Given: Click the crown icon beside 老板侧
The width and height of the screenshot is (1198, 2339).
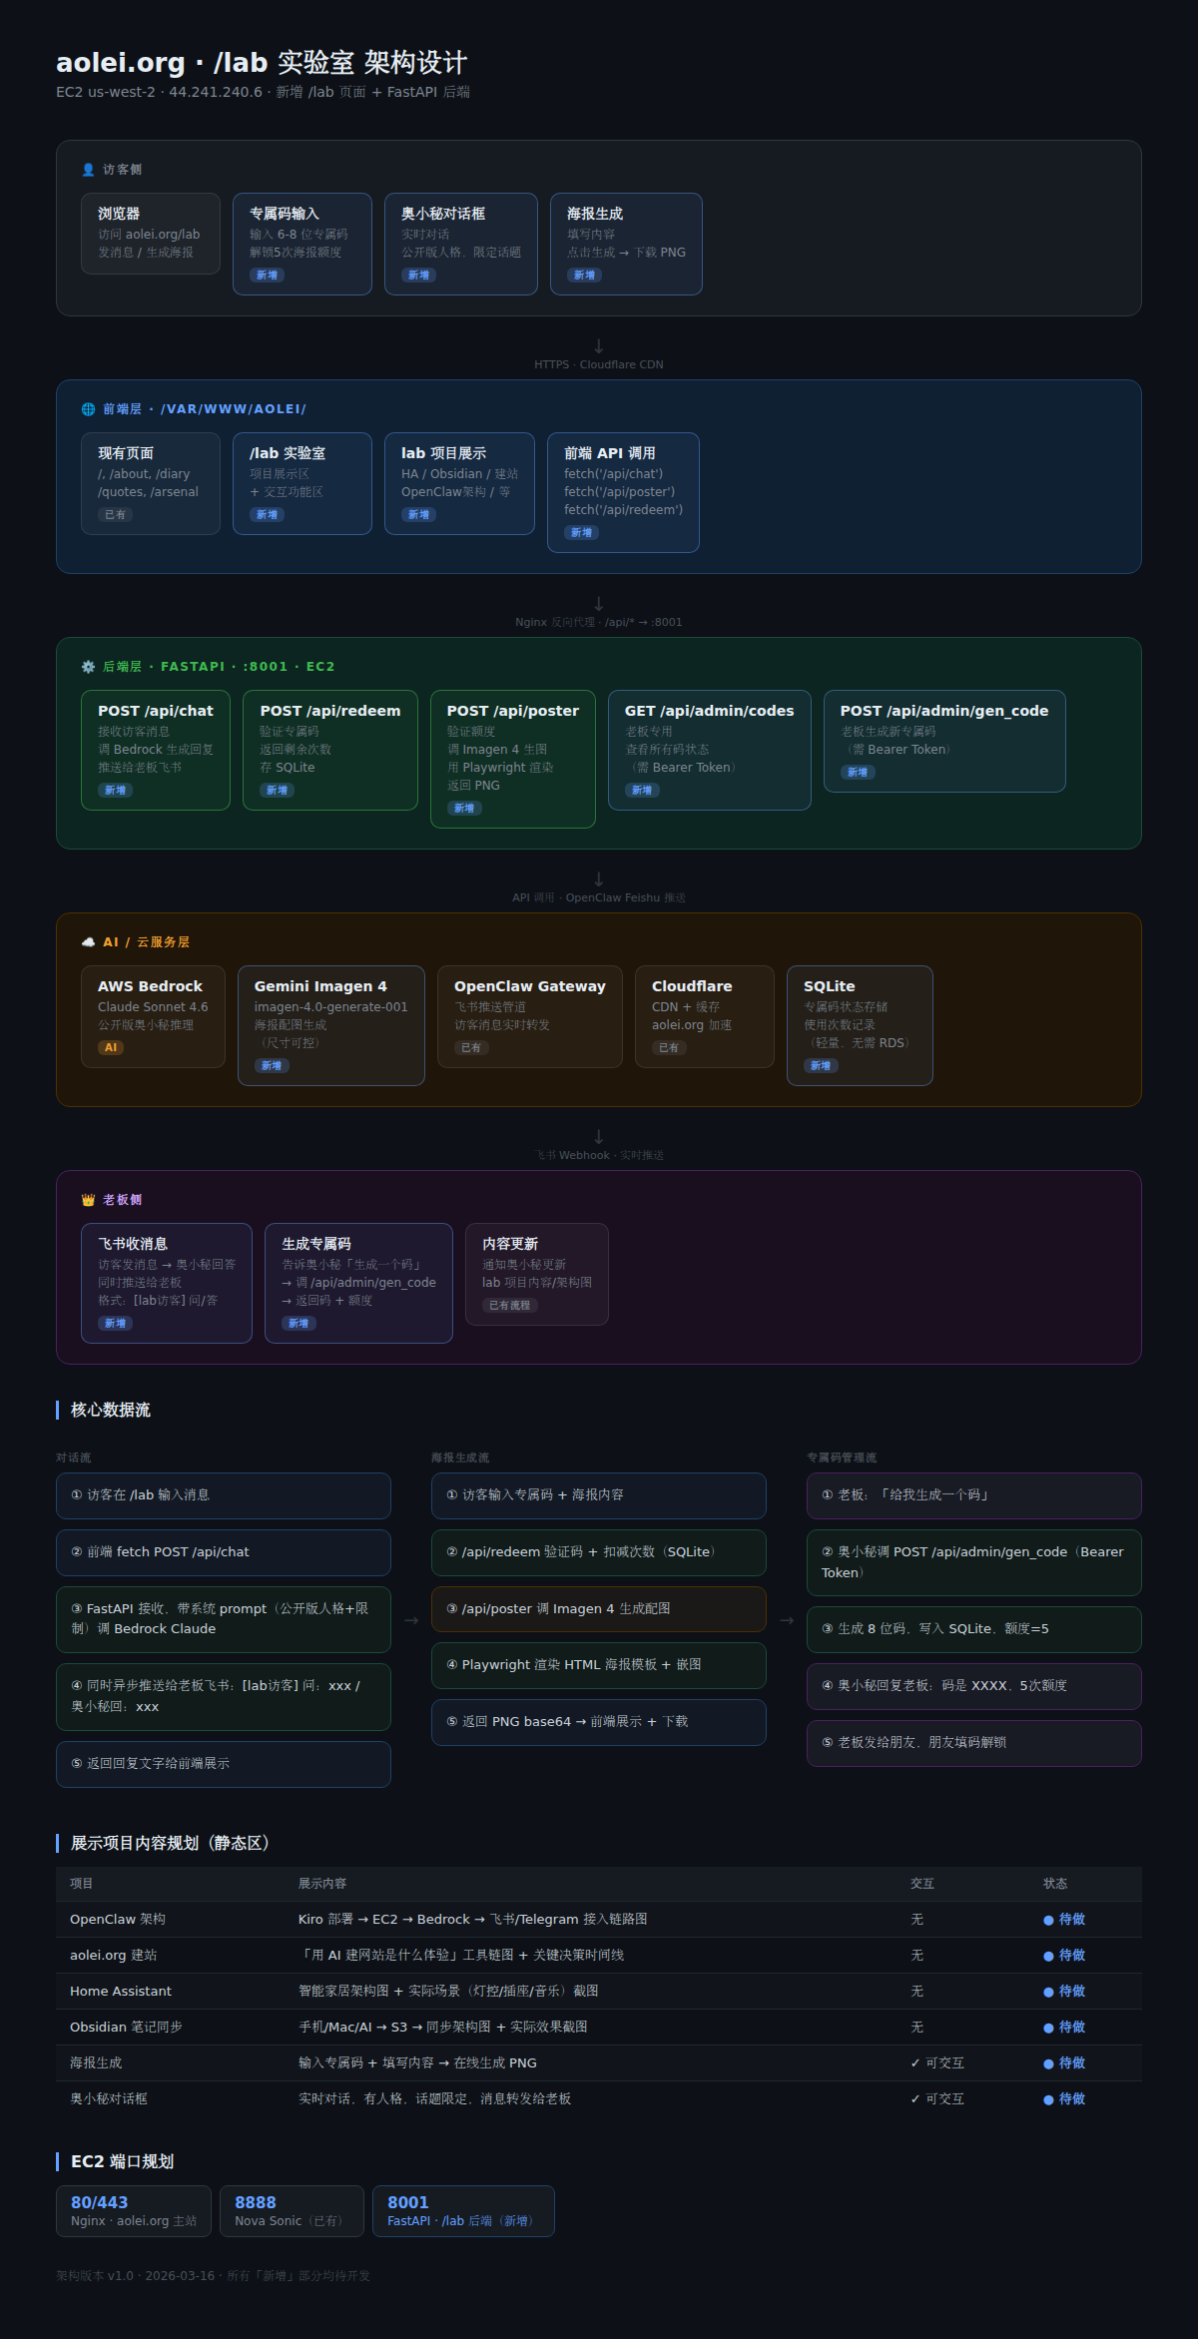Looking at the screenshot, I should (x=88, y=1200).
